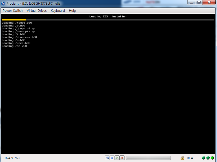Click the 'Loading /k.b00' line
The image size is (217, 162).
(13, 34)
